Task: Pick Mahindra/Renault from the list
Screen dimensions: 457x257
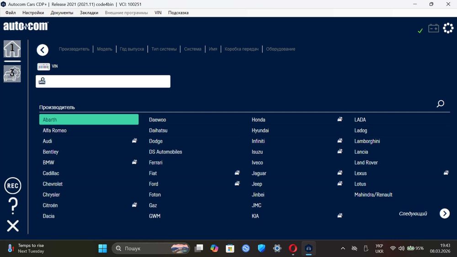Action: click(373, 195)
